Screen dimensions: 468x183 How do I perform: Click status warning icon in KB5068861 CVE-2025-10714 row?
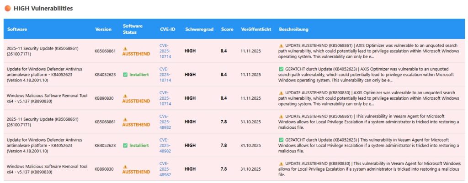click(125, 48)
